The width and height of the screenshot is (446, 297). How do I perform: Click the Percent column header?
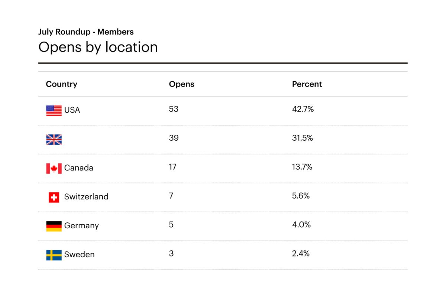point(307,84)
